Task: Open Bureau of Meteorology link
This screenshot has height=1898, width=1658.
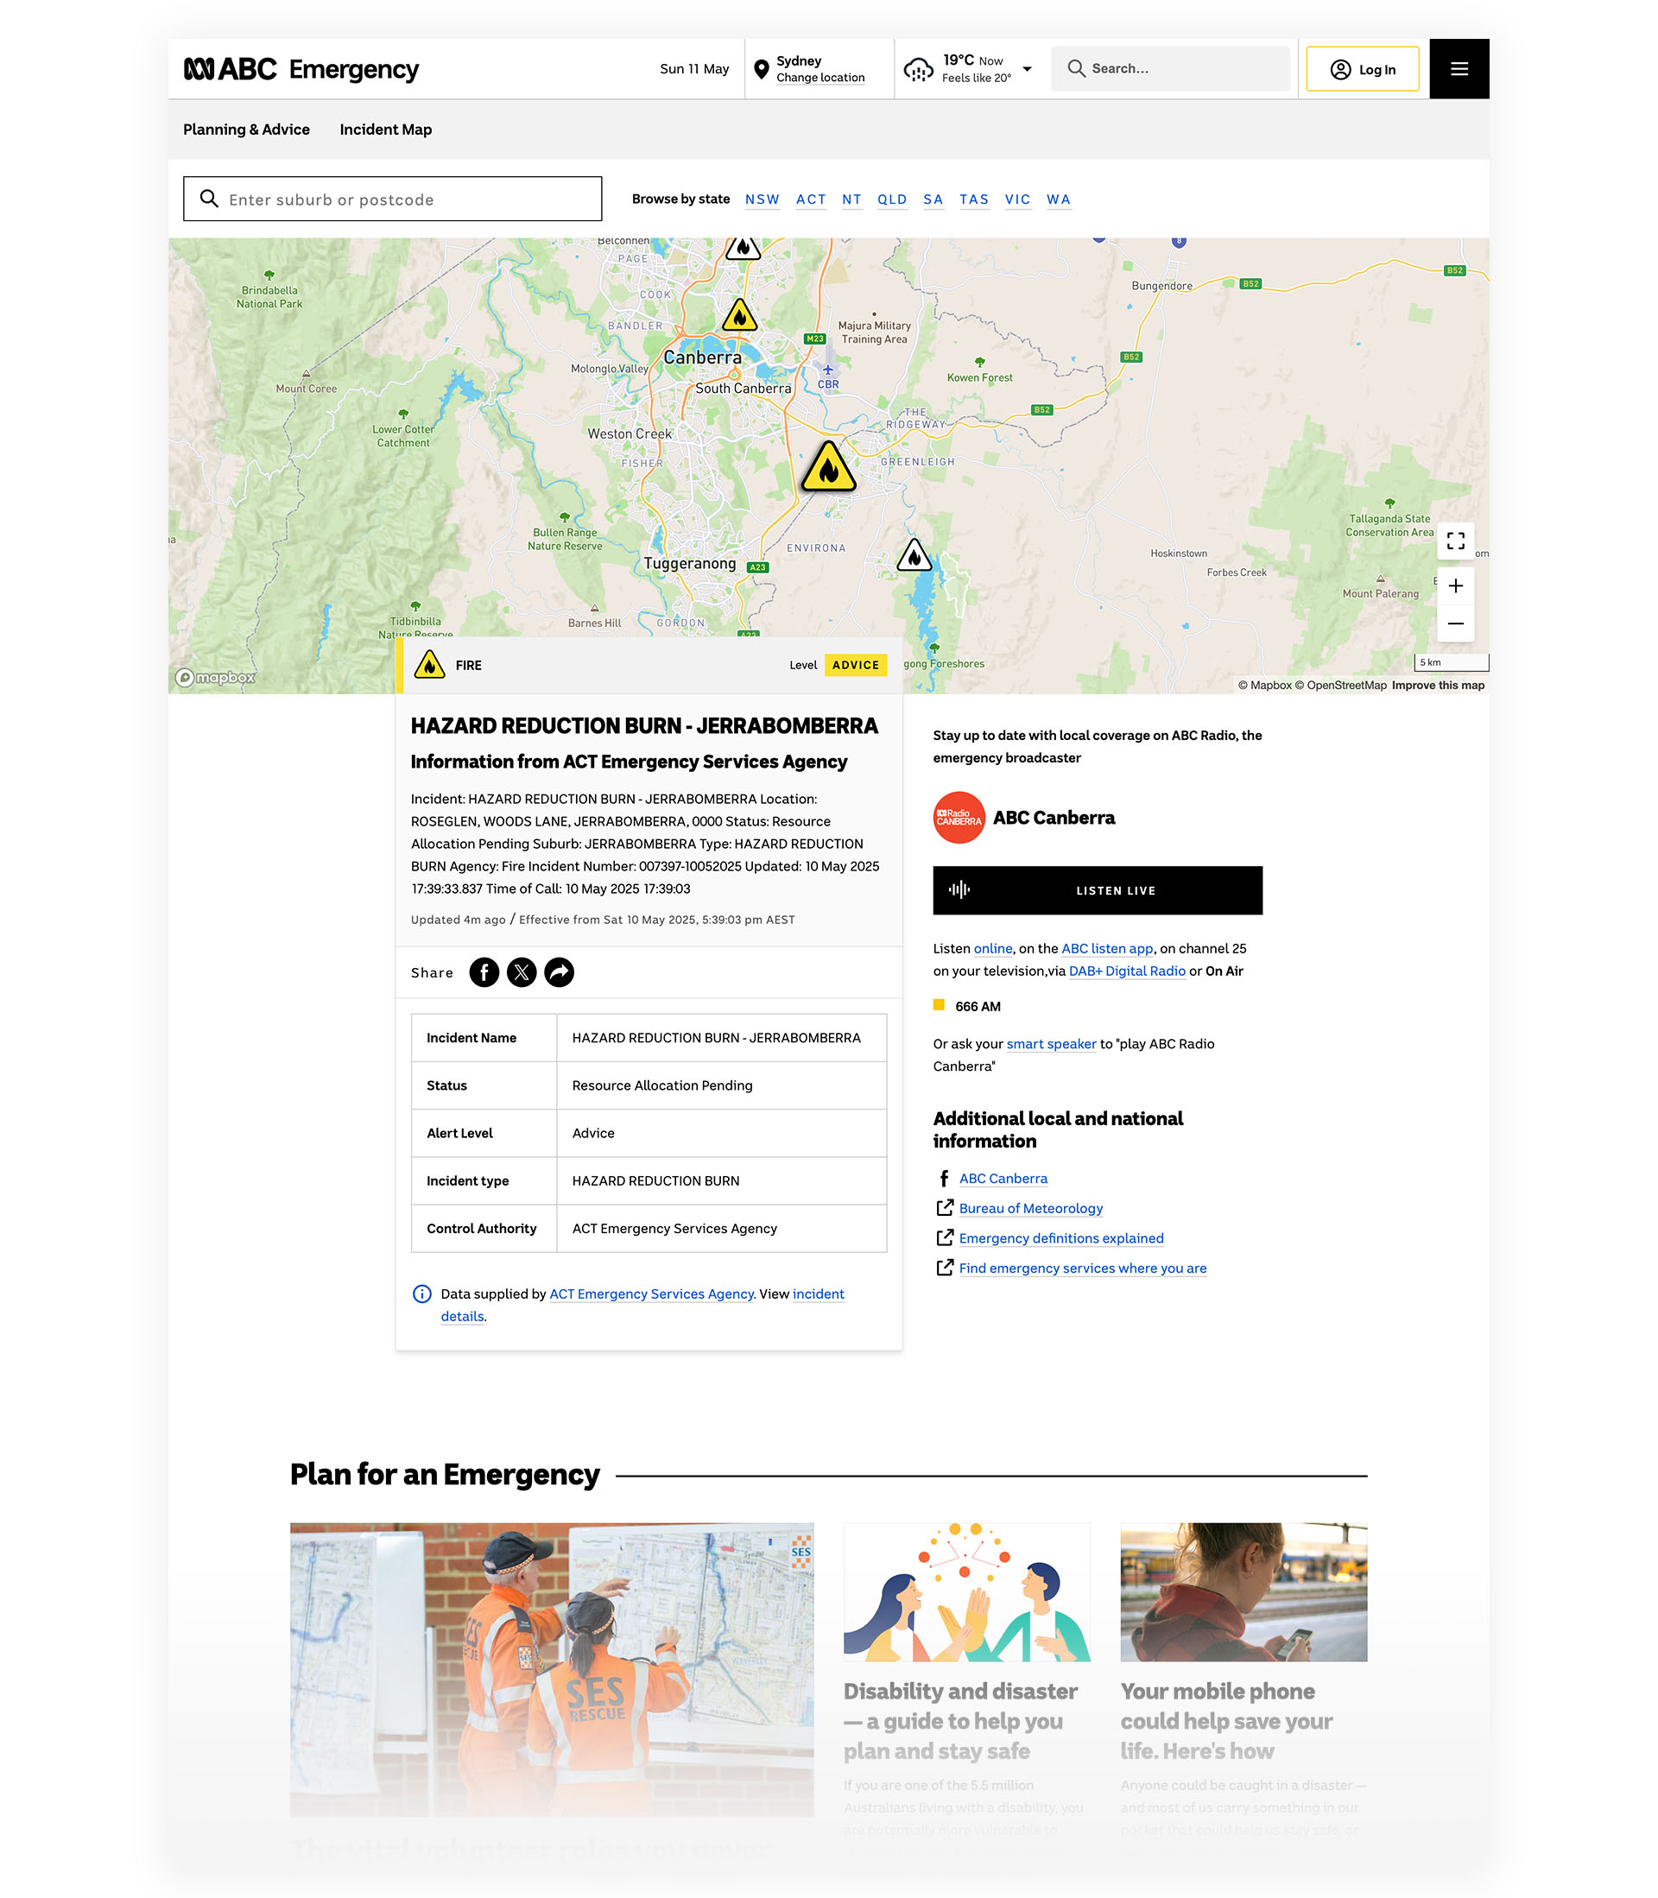Action: [x=1029, y=1208]
